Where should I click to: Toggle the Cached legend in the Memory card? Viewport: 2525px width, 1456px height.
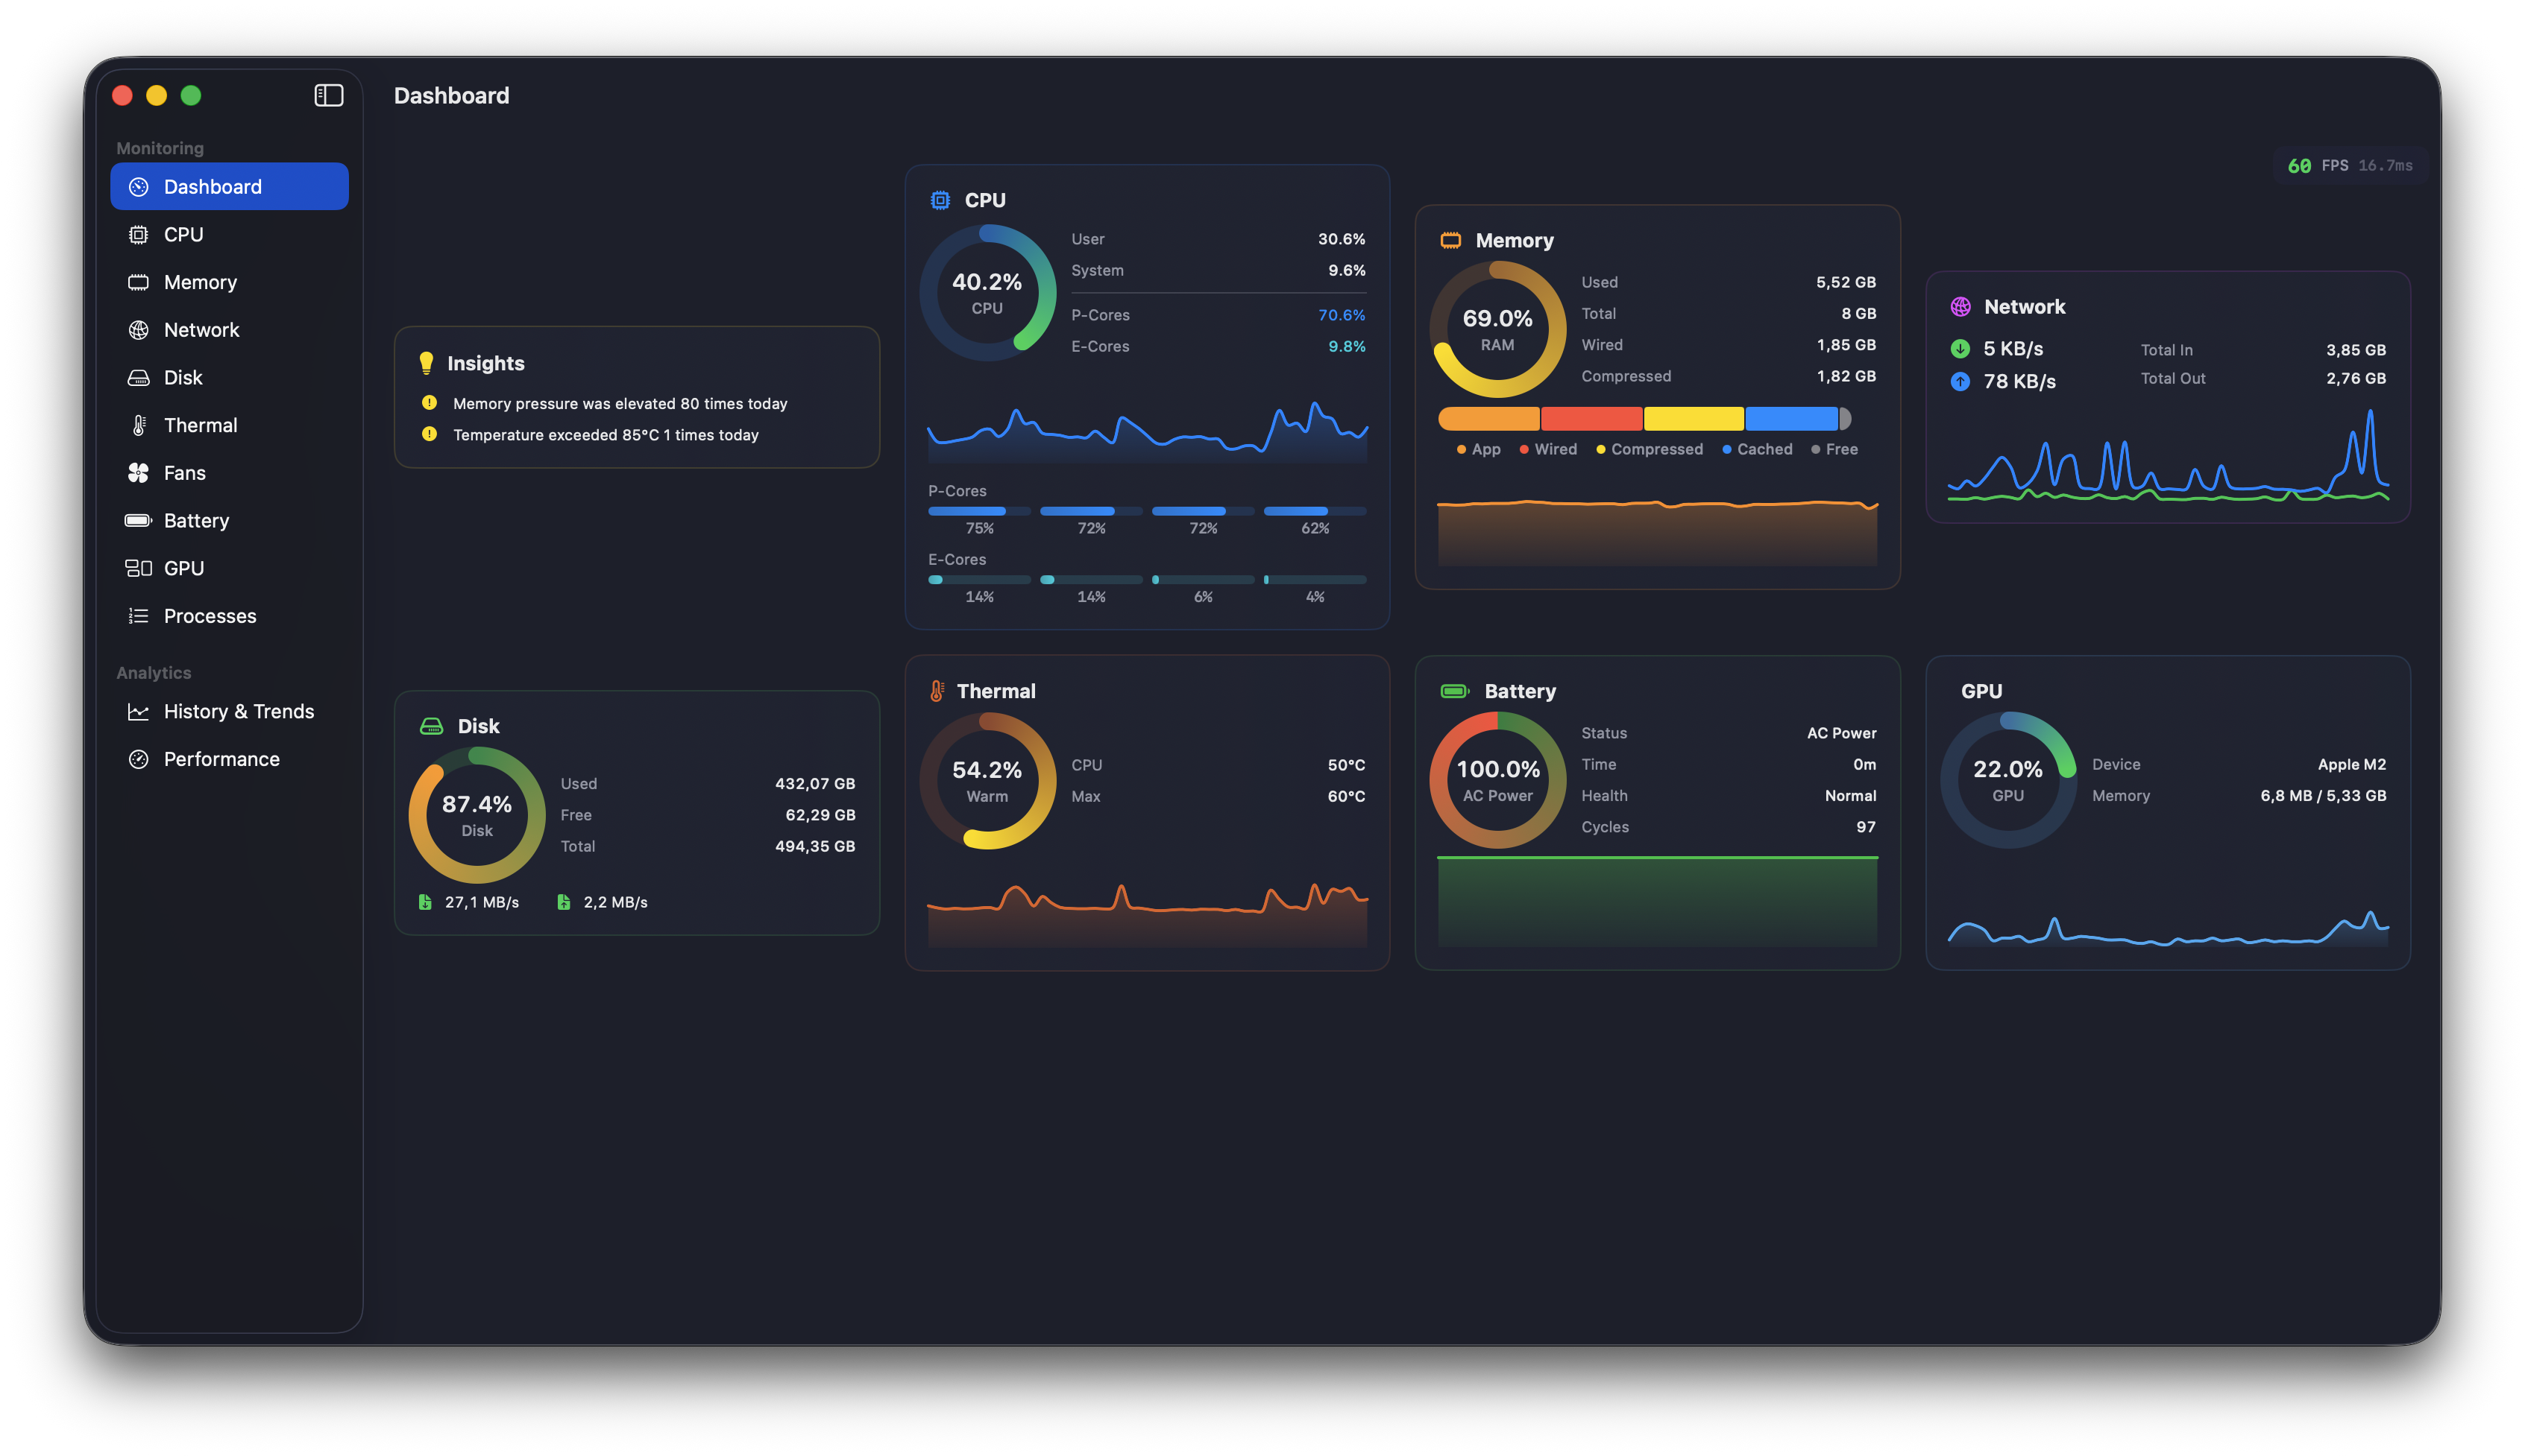pos(1758,449)
